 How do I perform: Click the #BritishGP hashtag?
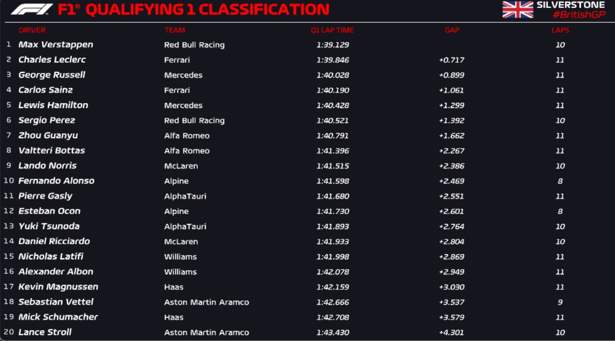pyautogui.click(x=579, y=15)
